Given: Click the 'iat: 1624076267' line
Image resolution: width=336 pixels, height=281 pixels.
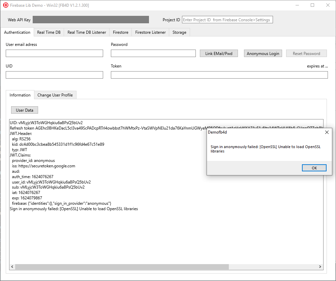Looking at the screenshot, I should (x=26, y=192).
